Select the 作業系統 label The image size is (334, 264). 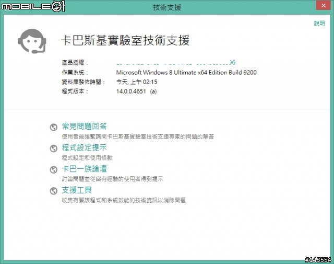tap(75, 72)
